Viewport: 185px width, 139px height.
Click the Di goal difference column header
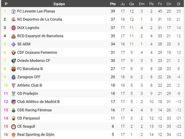pyautogui.click(x=178, y=4)
